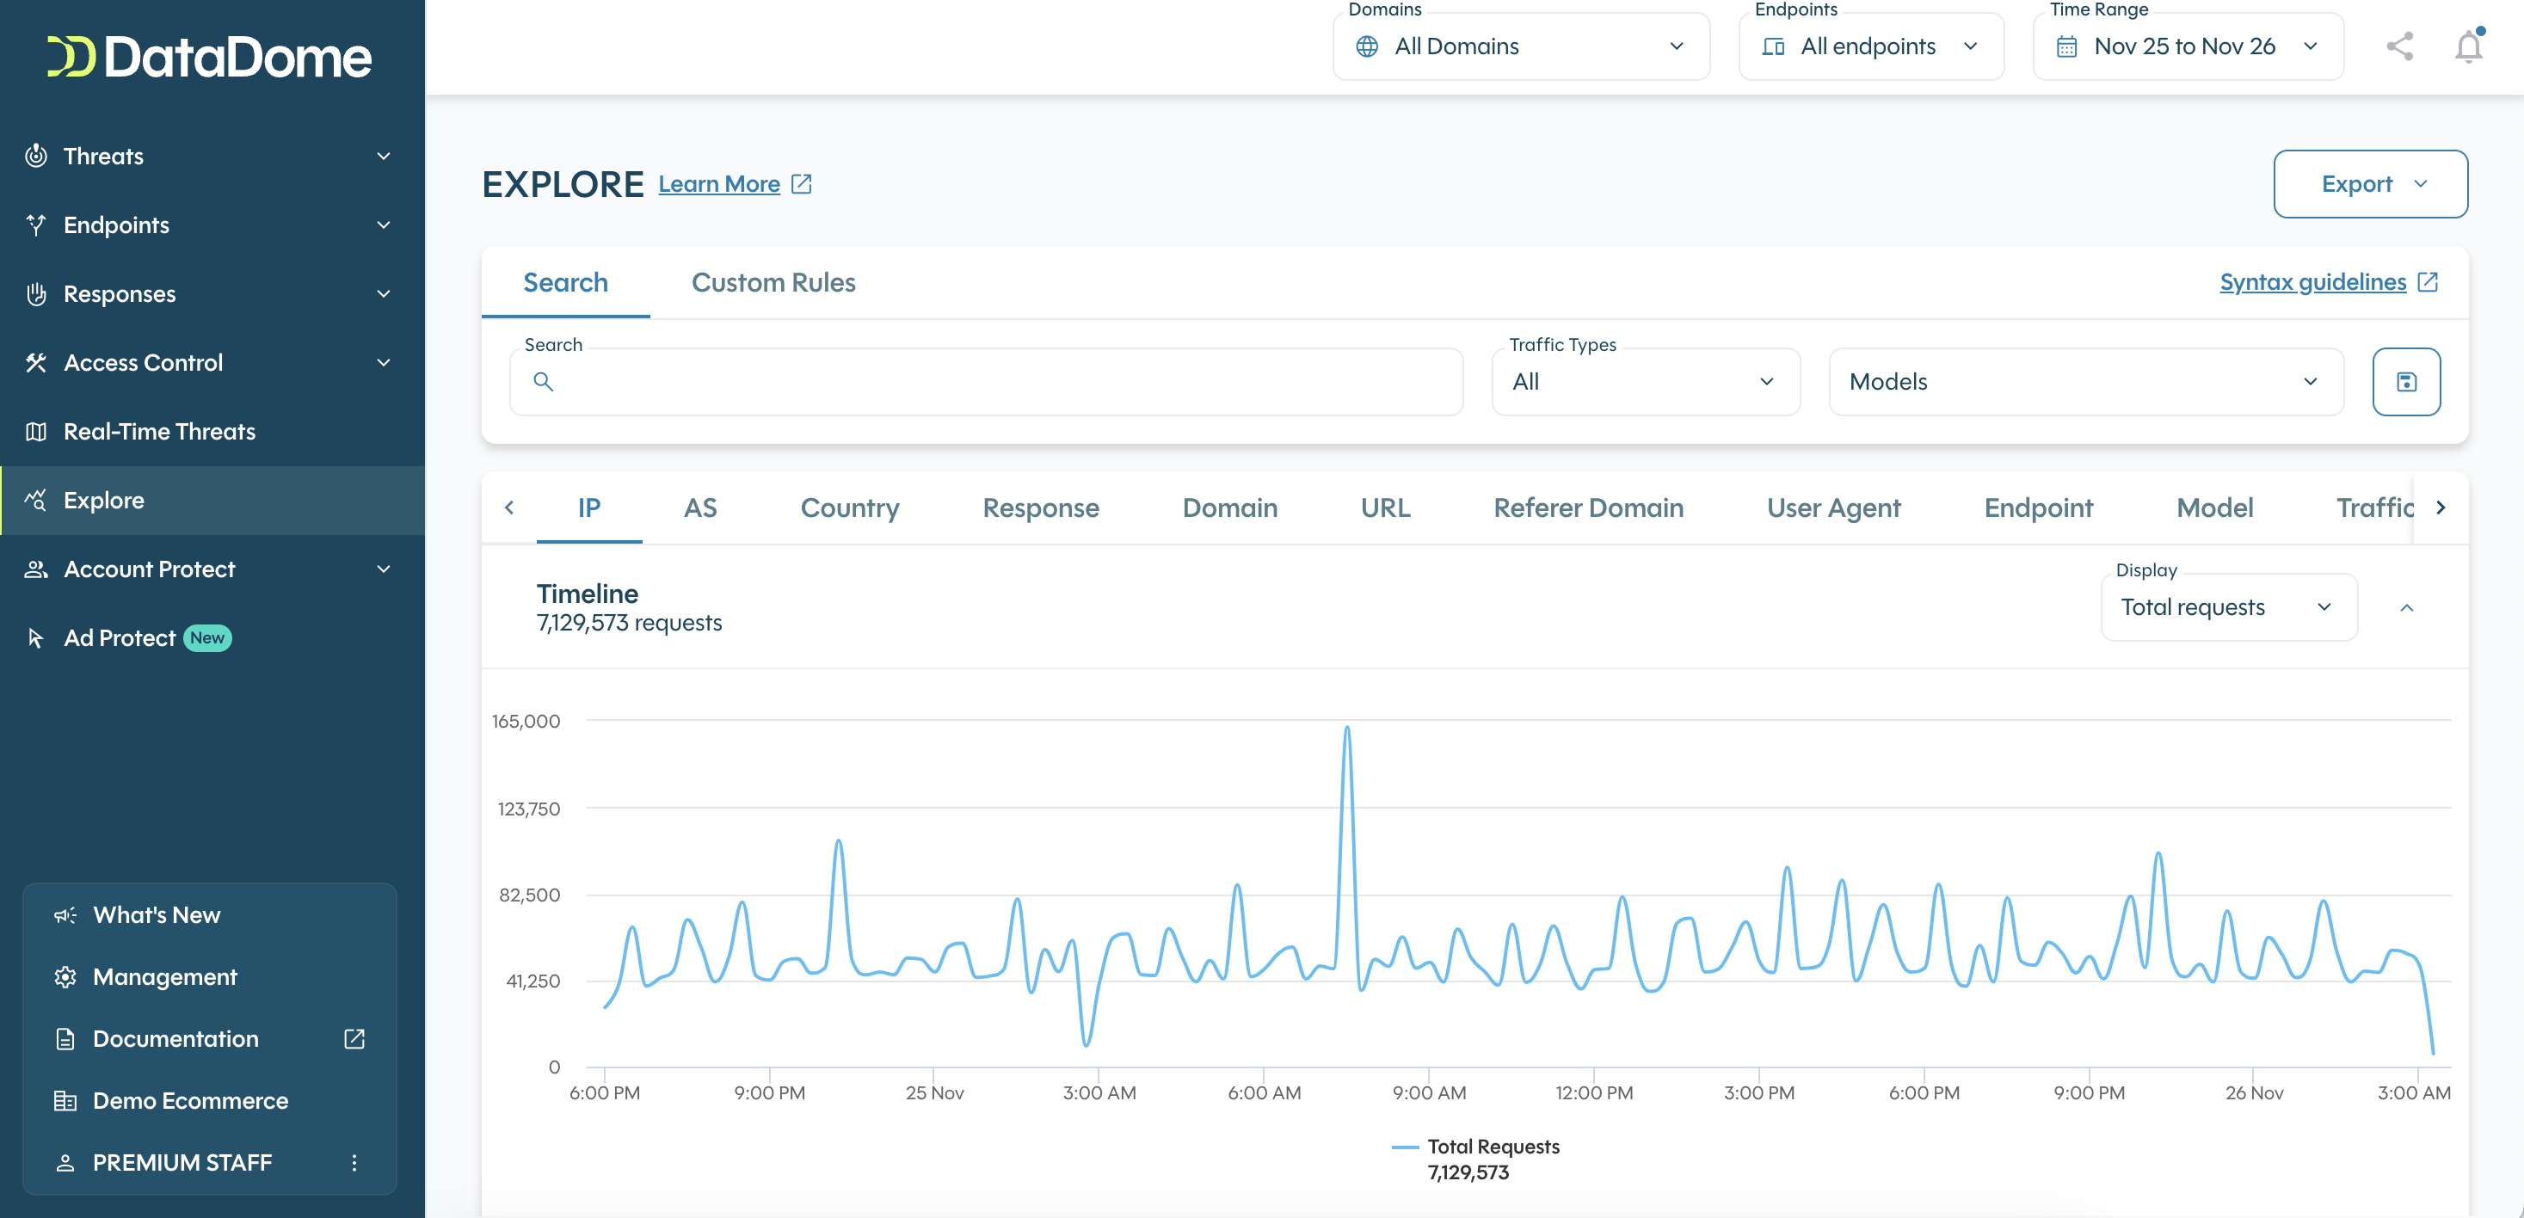
Task: Switch to the Custom Rules tab
Action: pos(773,282)
